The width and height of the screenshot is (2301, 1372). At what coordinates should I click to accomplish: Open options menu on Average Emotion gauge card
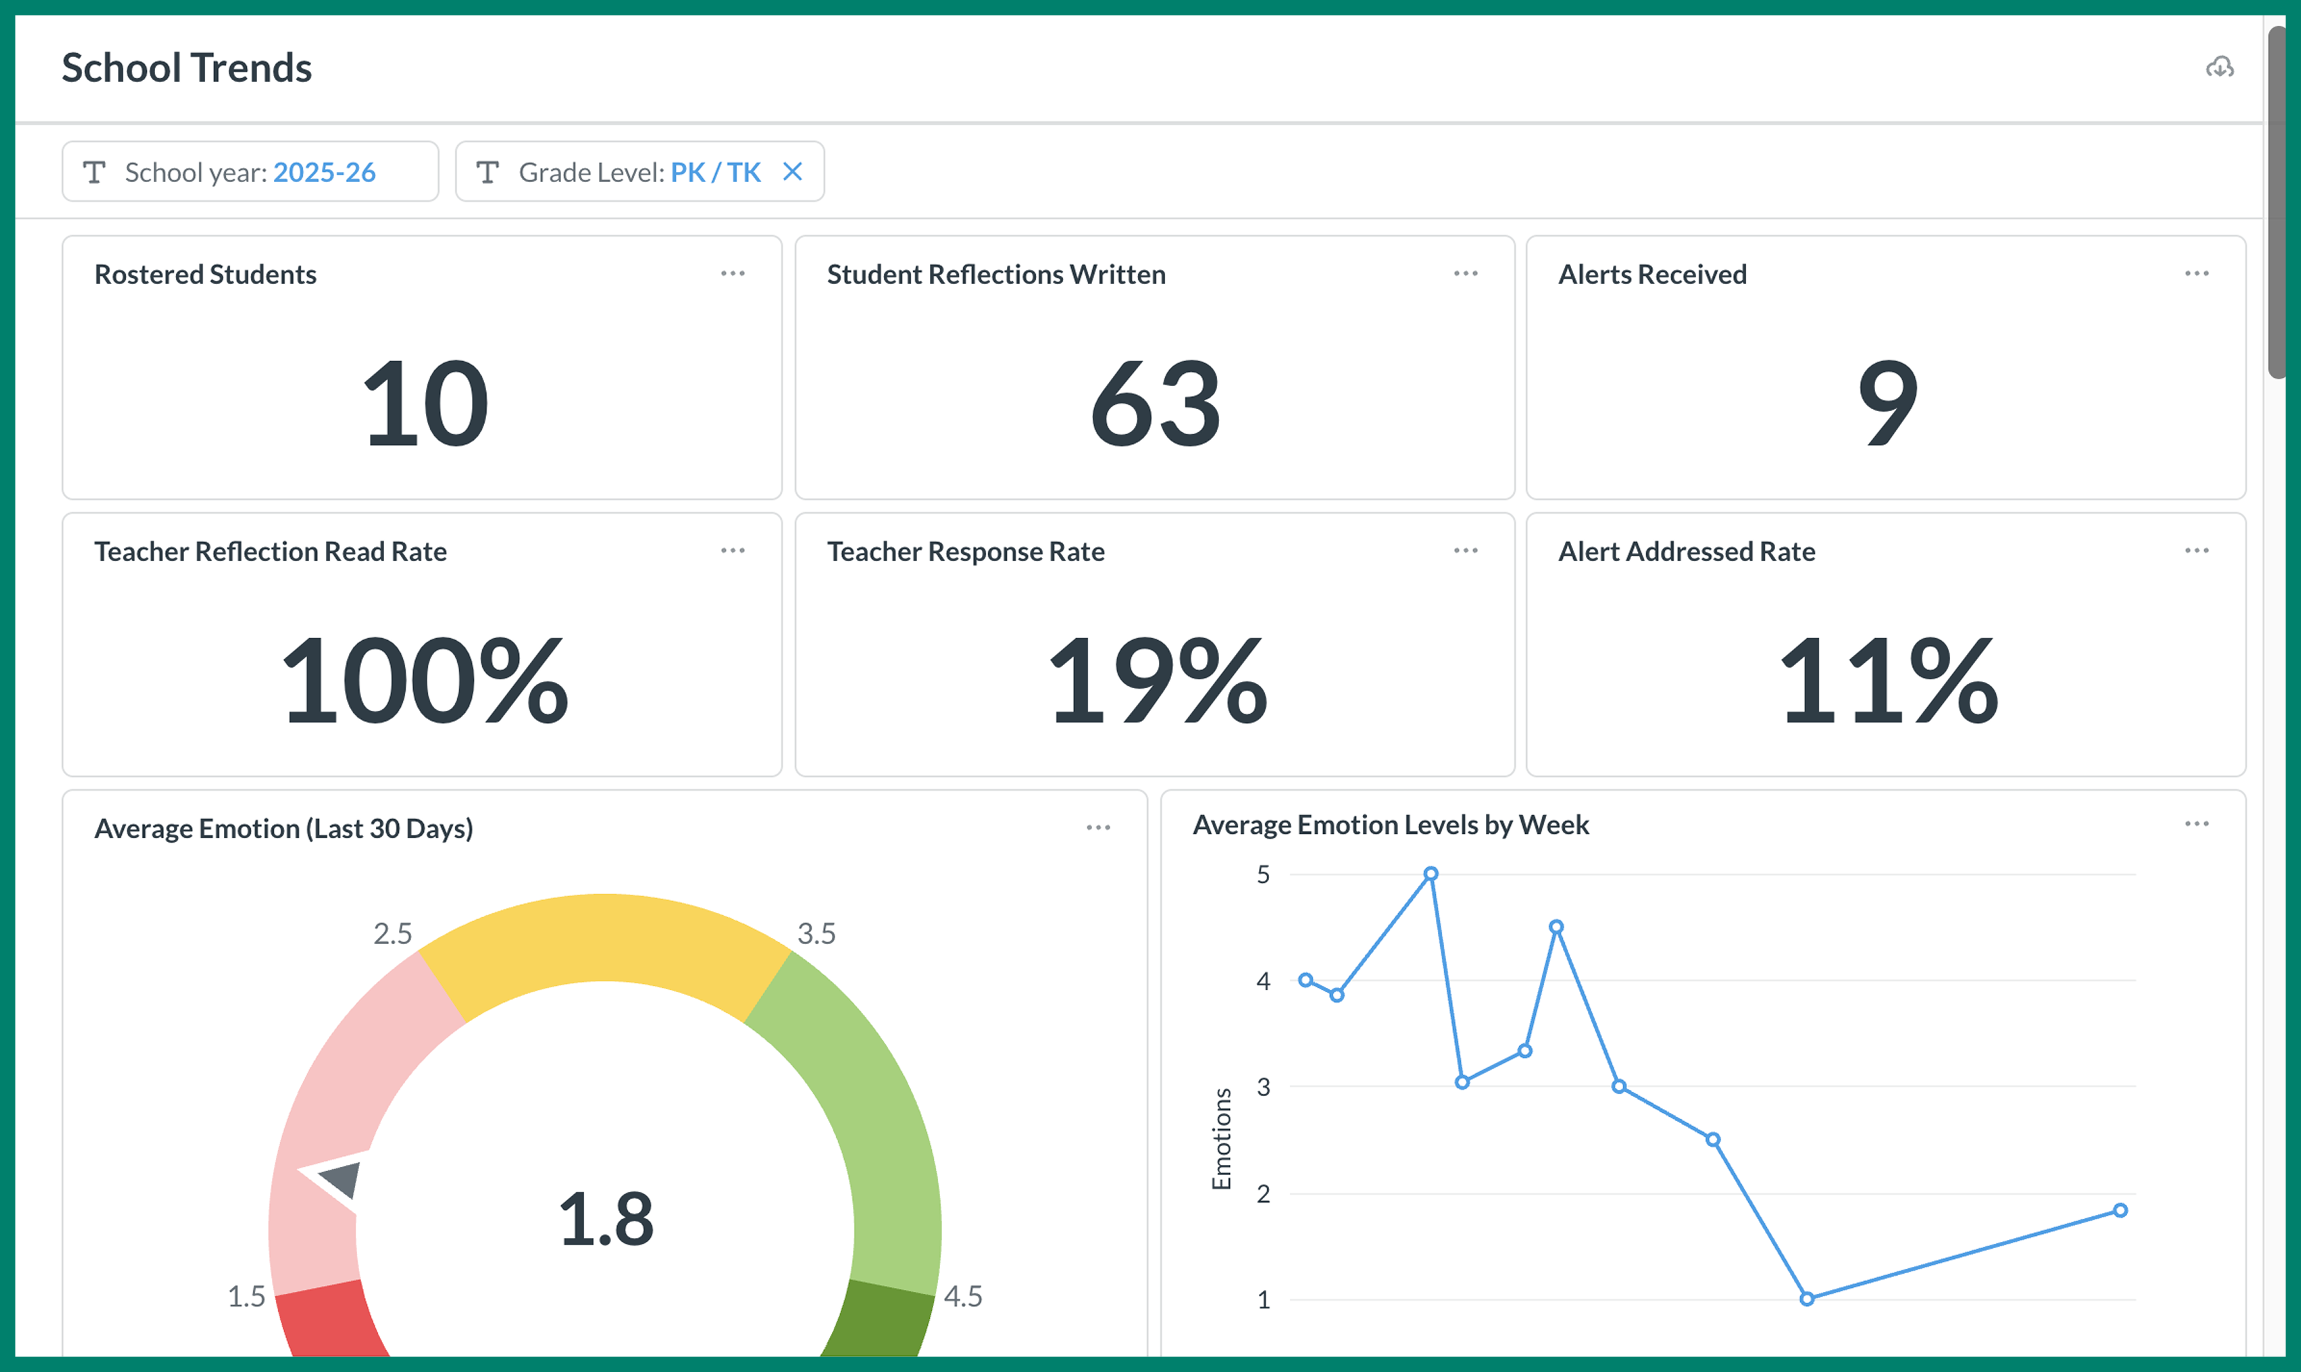click(x=1099, y=827)
